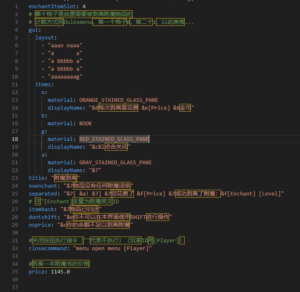Click the "&7" displayName value on line 22
Screen dimensions: 300x292
pyautogui.click(x=95, y=170)
